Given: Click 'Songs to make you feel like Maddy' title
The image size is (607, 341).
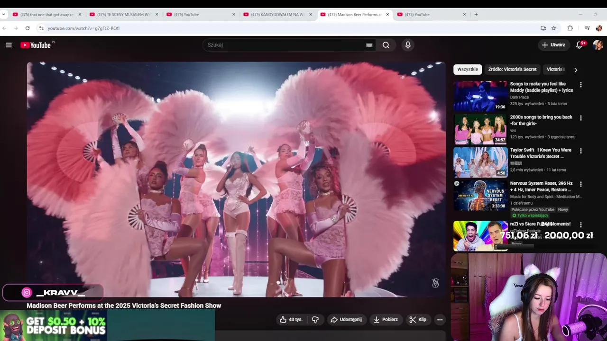Looking at the screenshot, I should [x=542, y=87].
